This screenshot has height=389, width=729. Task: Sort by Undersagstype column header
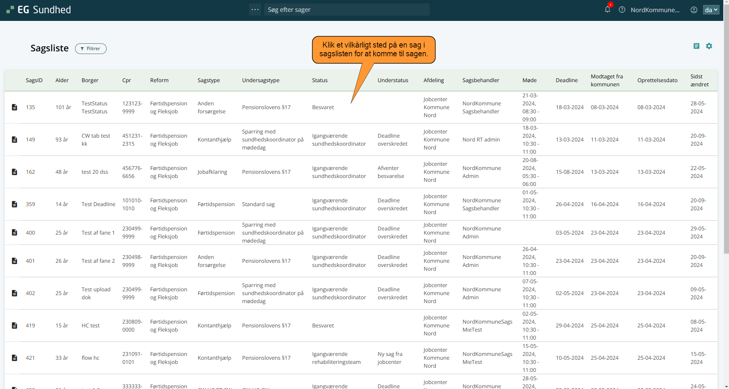click(261, 80)
